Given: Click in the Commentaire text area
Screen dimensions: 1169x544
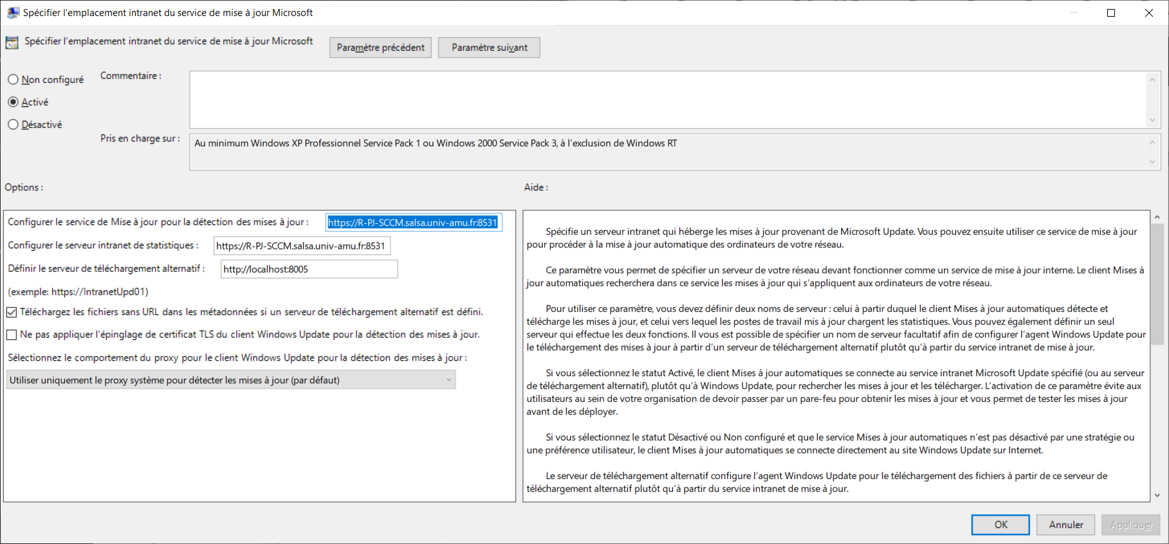Looking at the screenshot, I should (667, 100).
